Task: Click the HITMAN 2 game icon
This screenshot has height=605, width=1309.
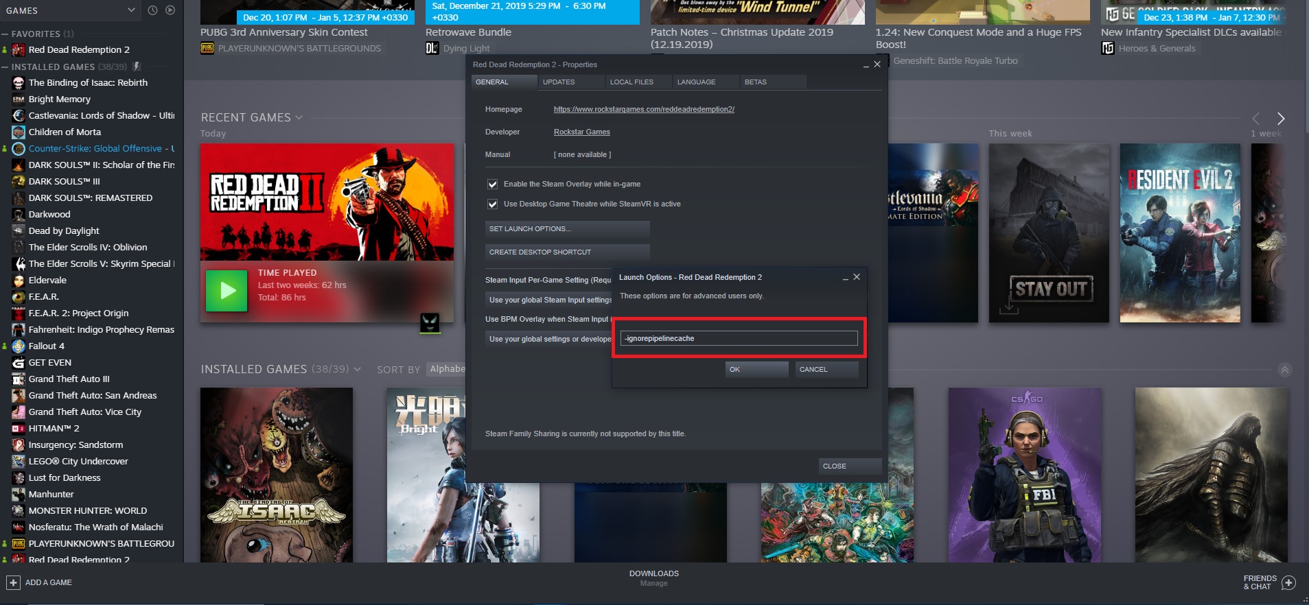Action: (19, 429)
